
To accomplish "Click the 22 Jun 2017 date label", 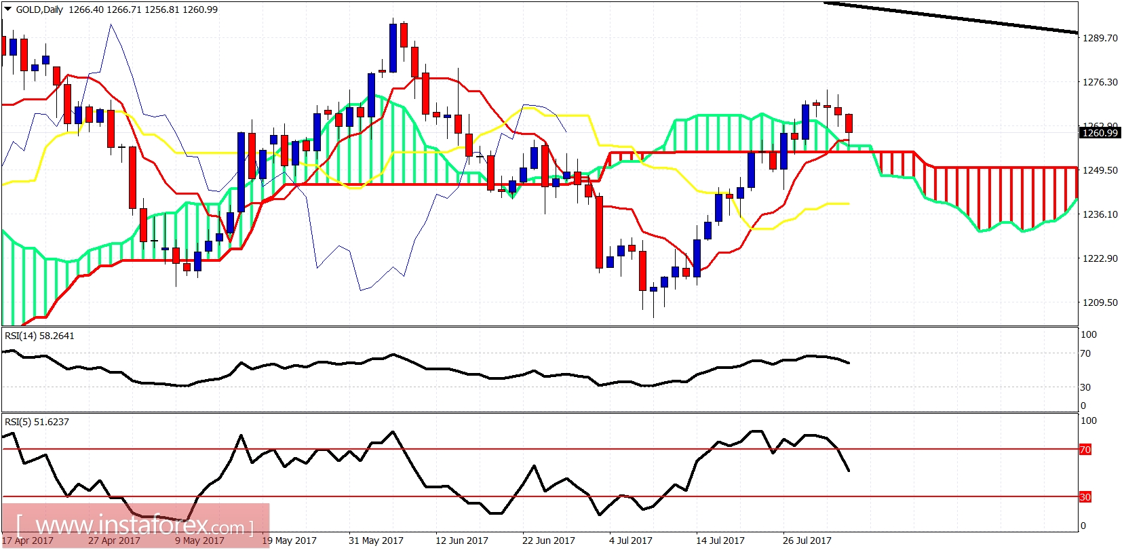I will (549, 541).
